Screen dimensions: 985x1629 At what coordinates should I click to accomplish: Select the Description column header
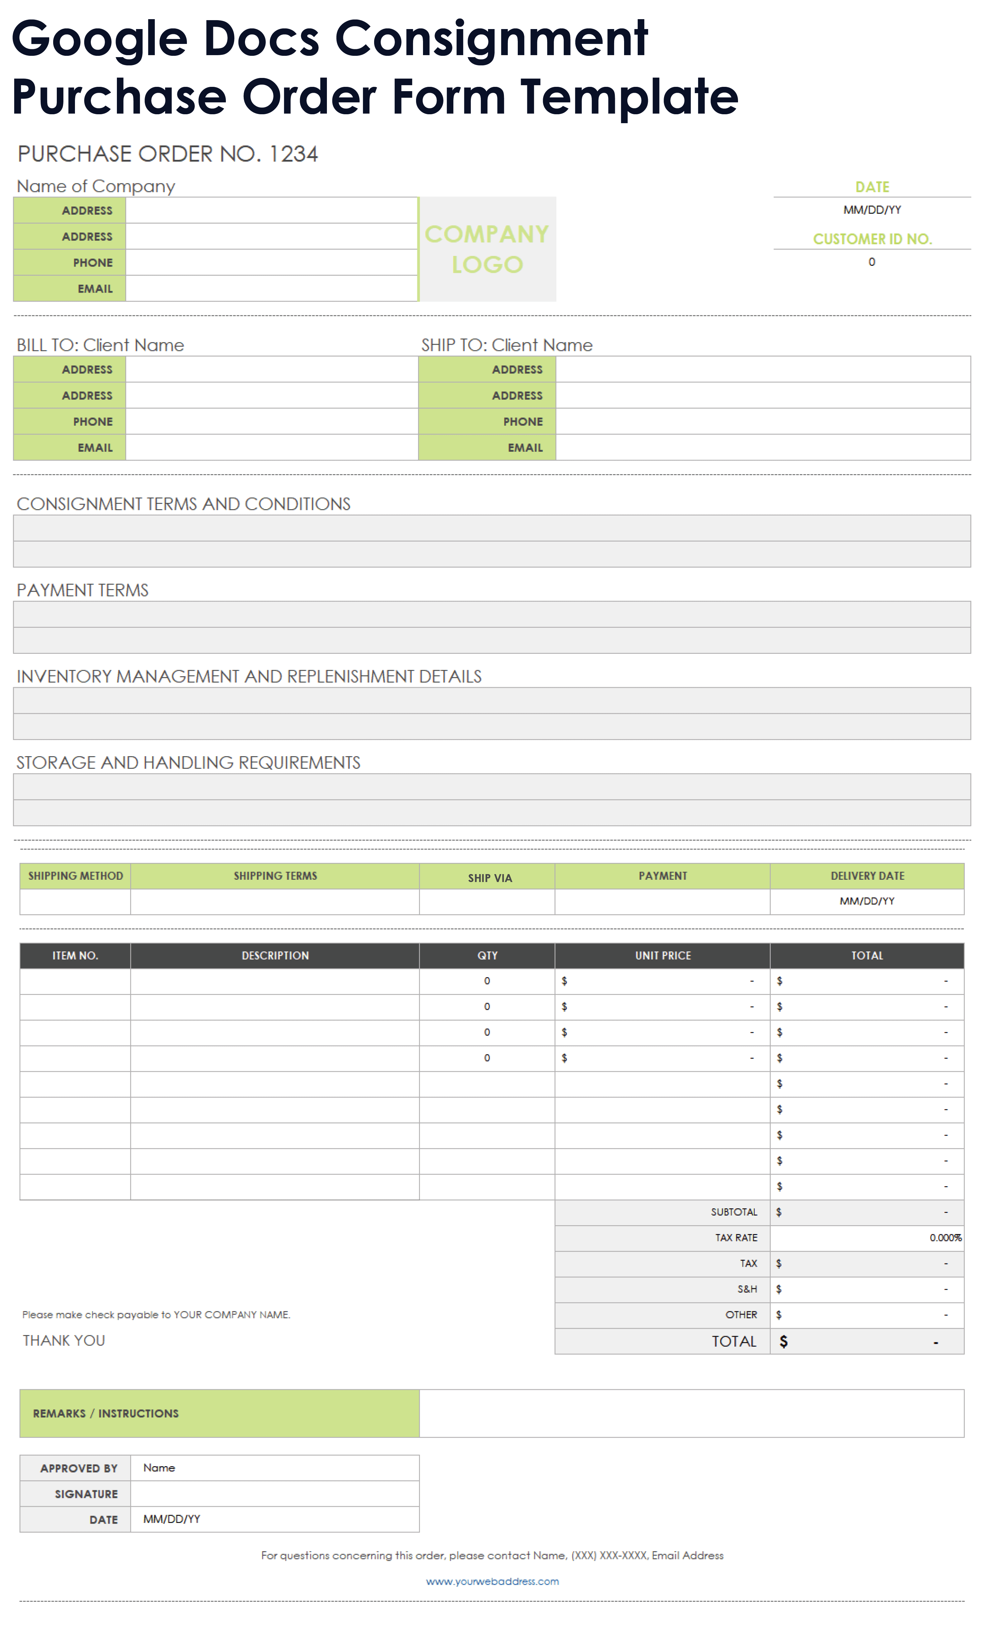[x=275, y=956]
